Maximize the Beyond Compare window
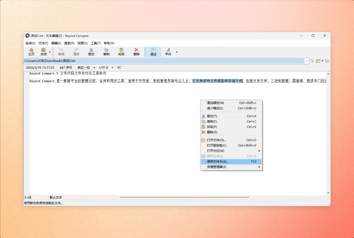Screen dimensions: 354x238 click(313, 36)
